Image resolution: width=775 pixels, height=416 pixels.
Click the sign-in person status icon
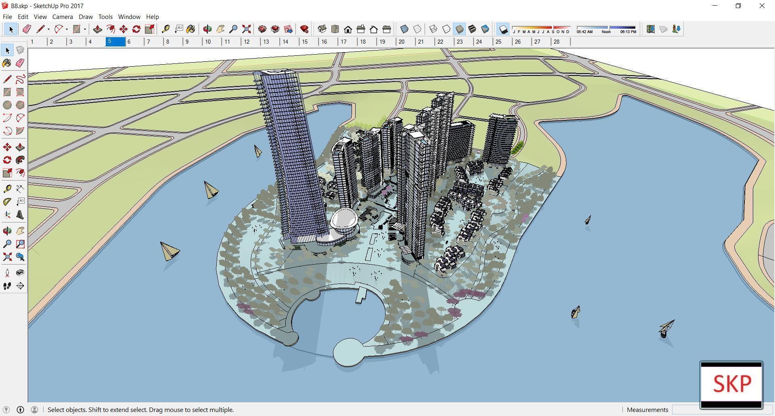click(35, 410)
